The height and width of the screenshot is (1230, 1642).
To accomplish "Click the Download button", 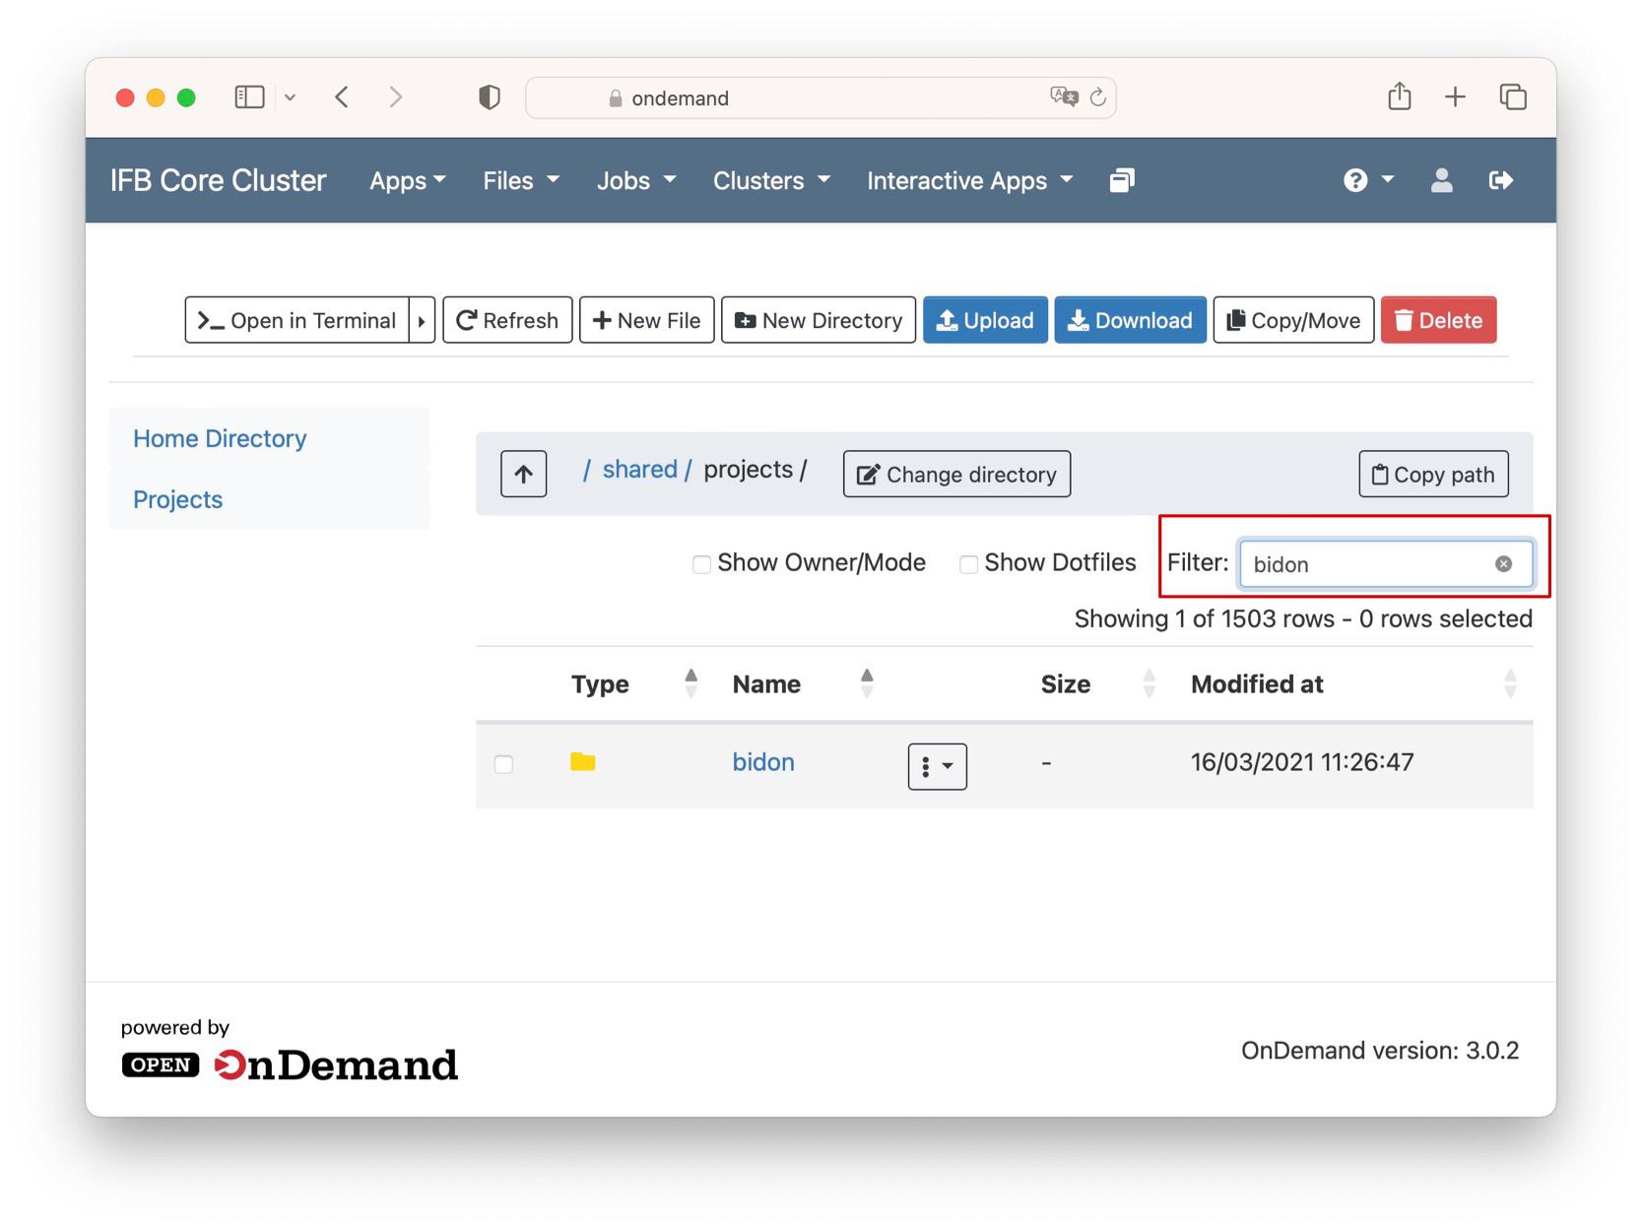I will click(x=1130, y=320).
